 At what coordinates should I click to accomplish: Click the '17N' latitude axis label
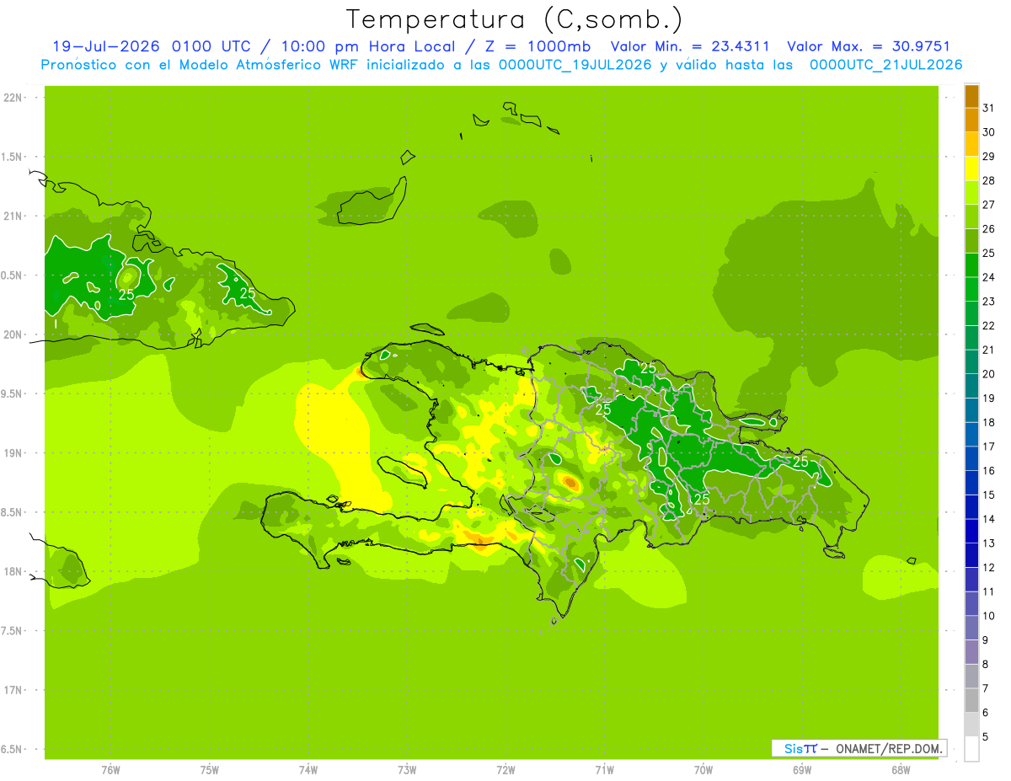[13, 690]
